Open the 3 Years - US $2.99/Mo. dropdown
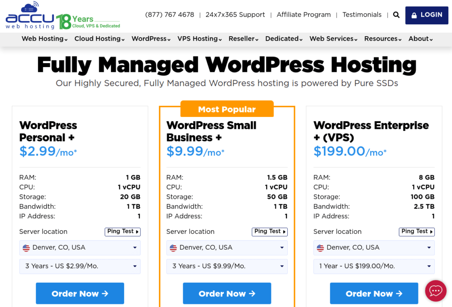Screen dimensions: 452x307 80,266
